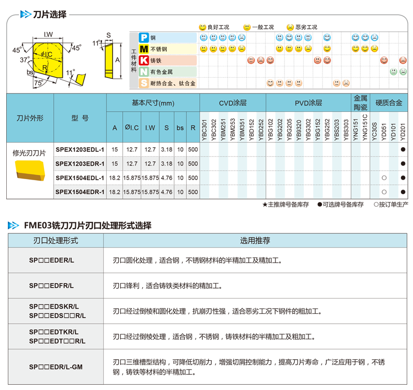Click the smiley icon next to 良好工况
413x390 pixels.
(x=202, y=27)
